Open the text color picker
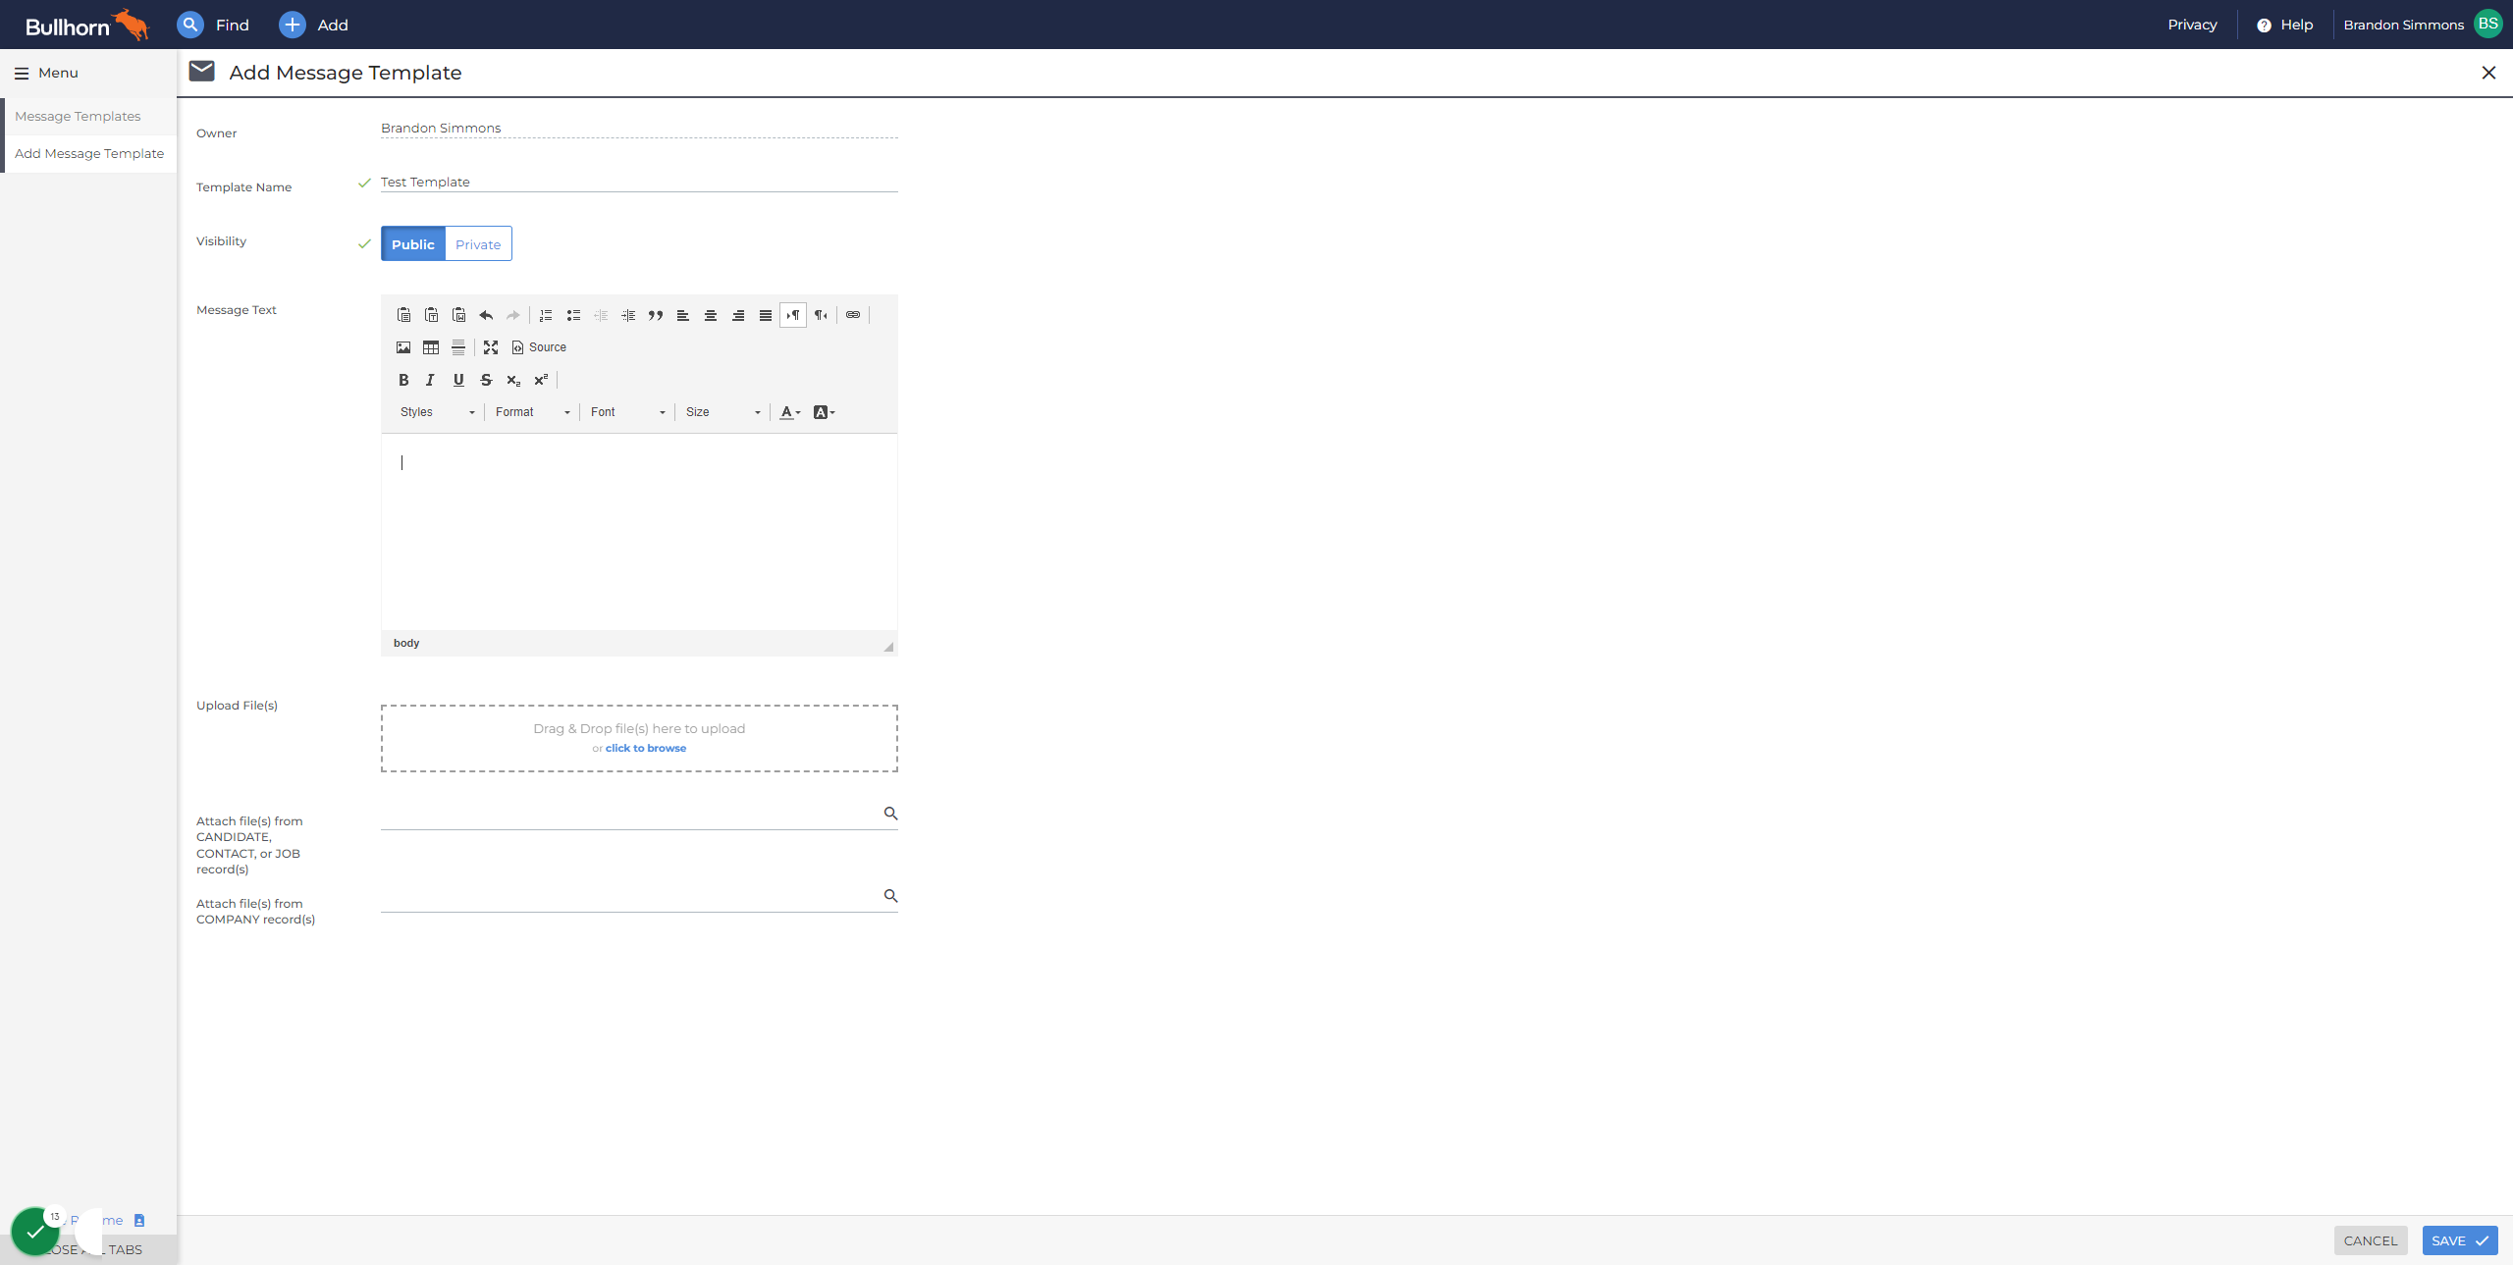The height and width of the screenshot is (1265, 2513). (790, 412)
